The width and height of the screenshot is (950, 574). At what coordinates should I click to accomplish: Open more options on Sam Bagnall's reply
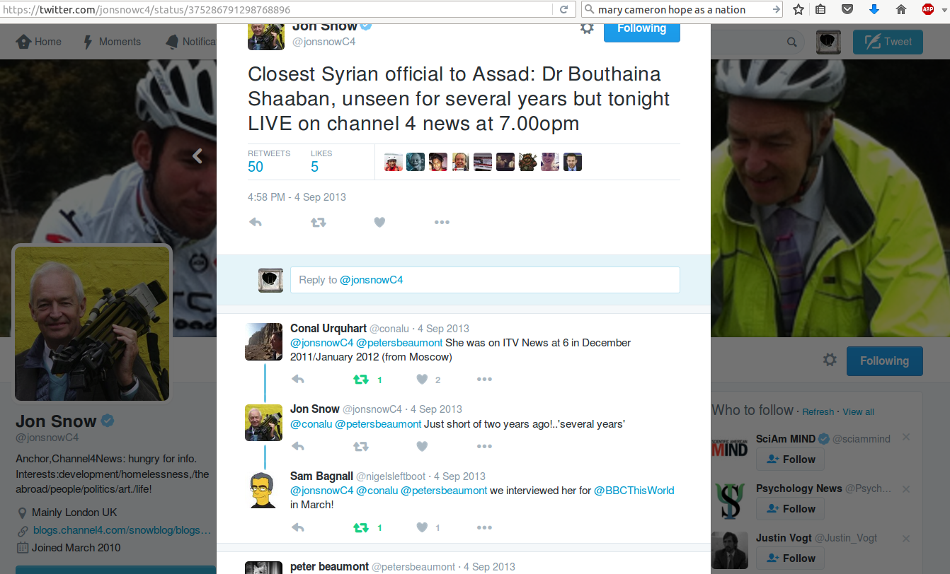coord(484,527)
